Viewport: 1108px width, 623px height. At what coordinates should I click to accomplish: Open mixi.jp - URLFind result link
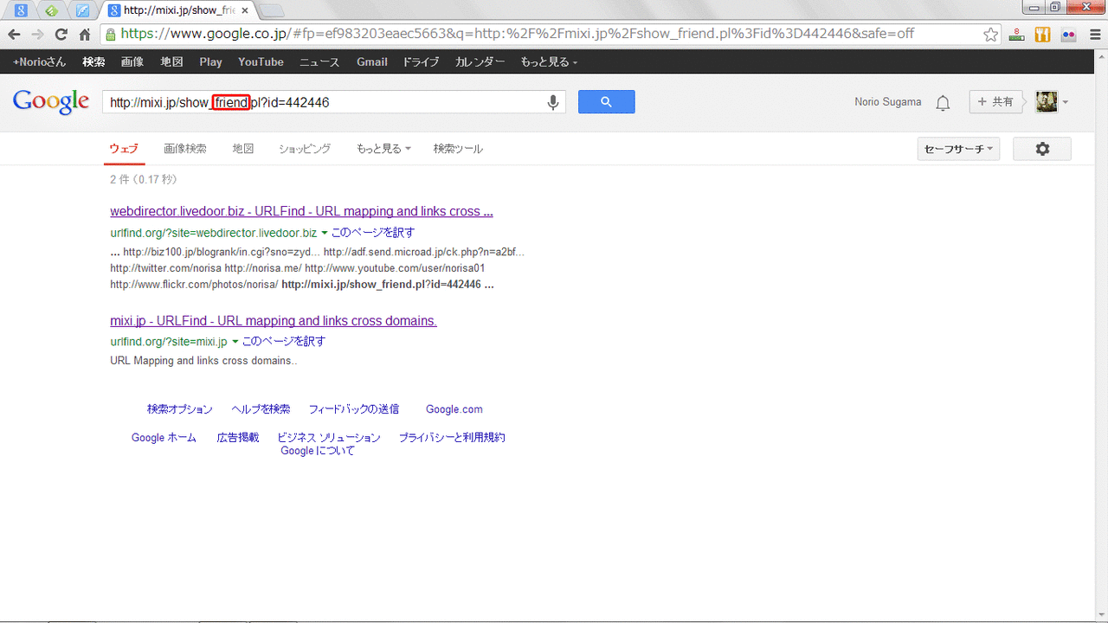(x=274, y=320)
